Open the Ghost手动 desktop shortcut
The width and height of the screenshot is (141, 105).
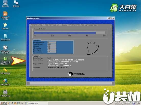pyautogui.click(x=5, y=26)
